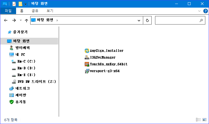The image size is (209, 124).
Task: Click the 6개 항목 status text
Action: point(11,120)
